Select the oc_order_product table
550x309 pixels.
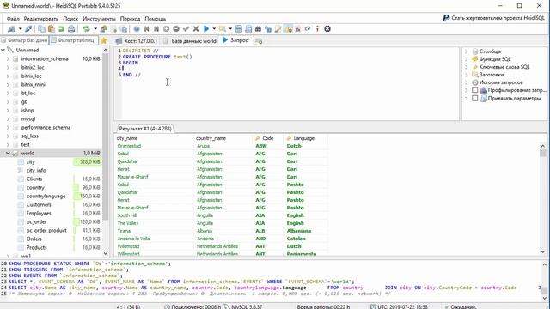tap(46, 231)
